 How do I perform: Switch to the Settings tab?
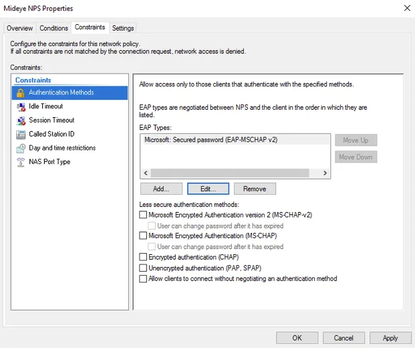point(123,28)
